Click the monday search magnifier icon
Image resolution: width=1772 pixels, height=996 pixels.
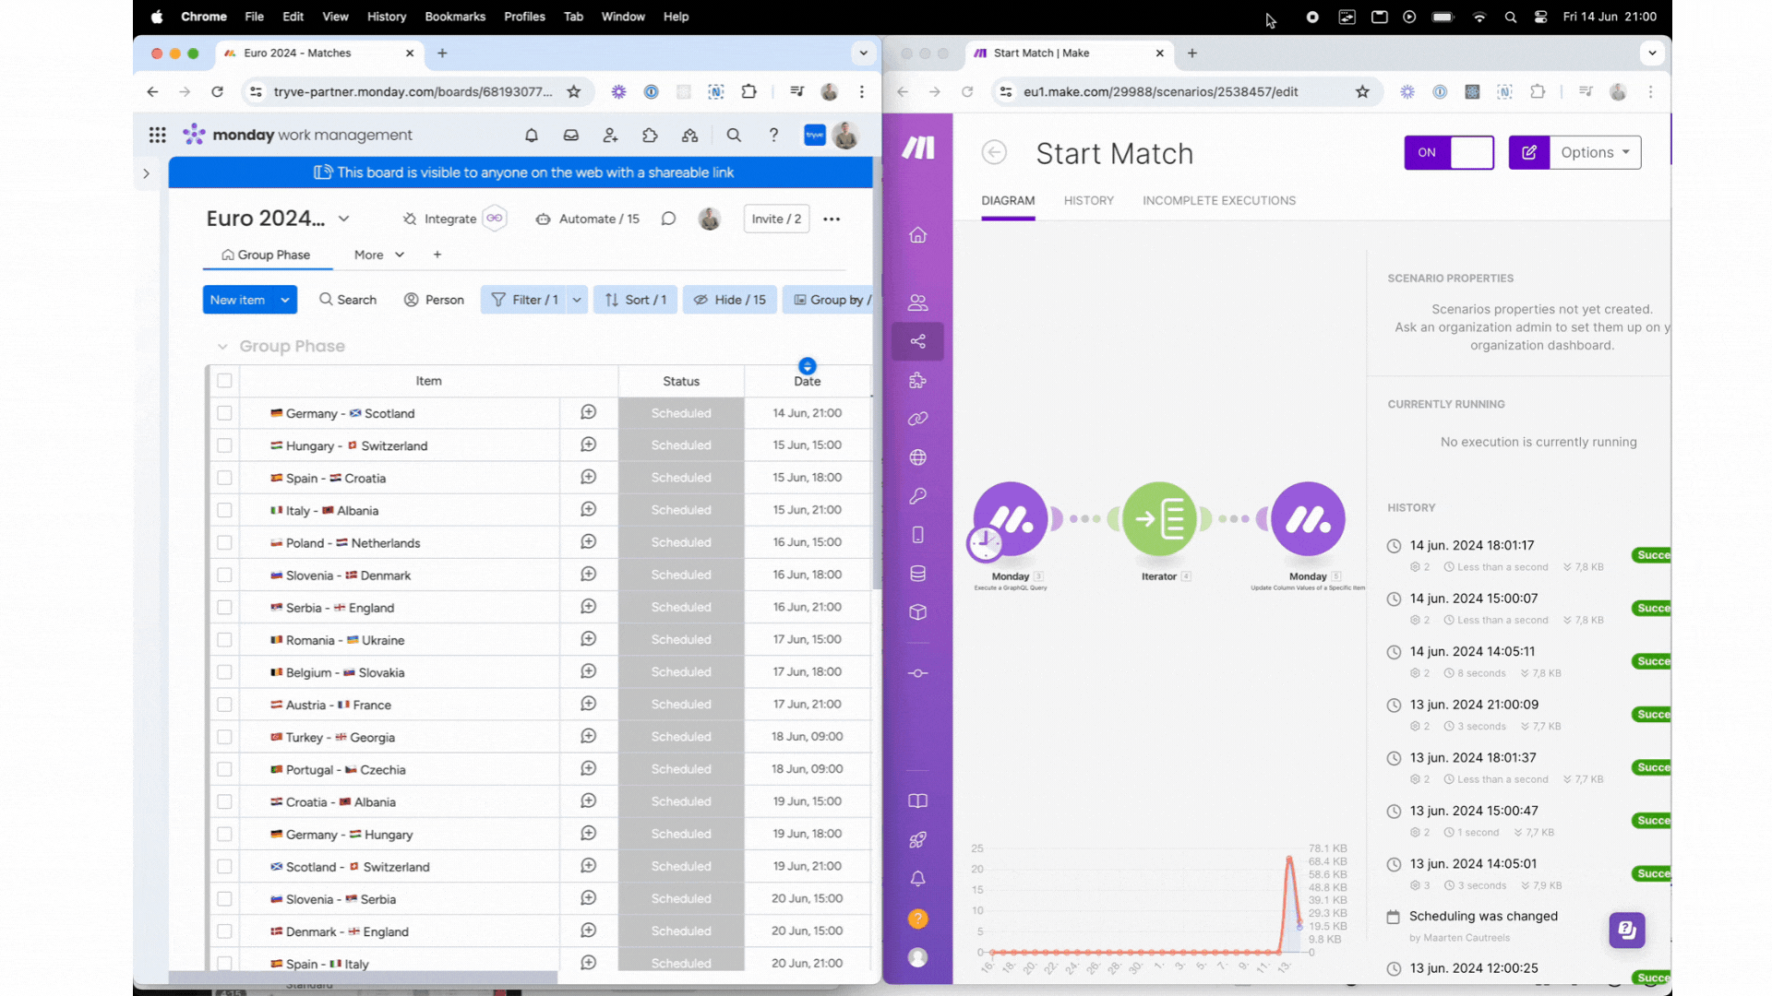(734, 136)
